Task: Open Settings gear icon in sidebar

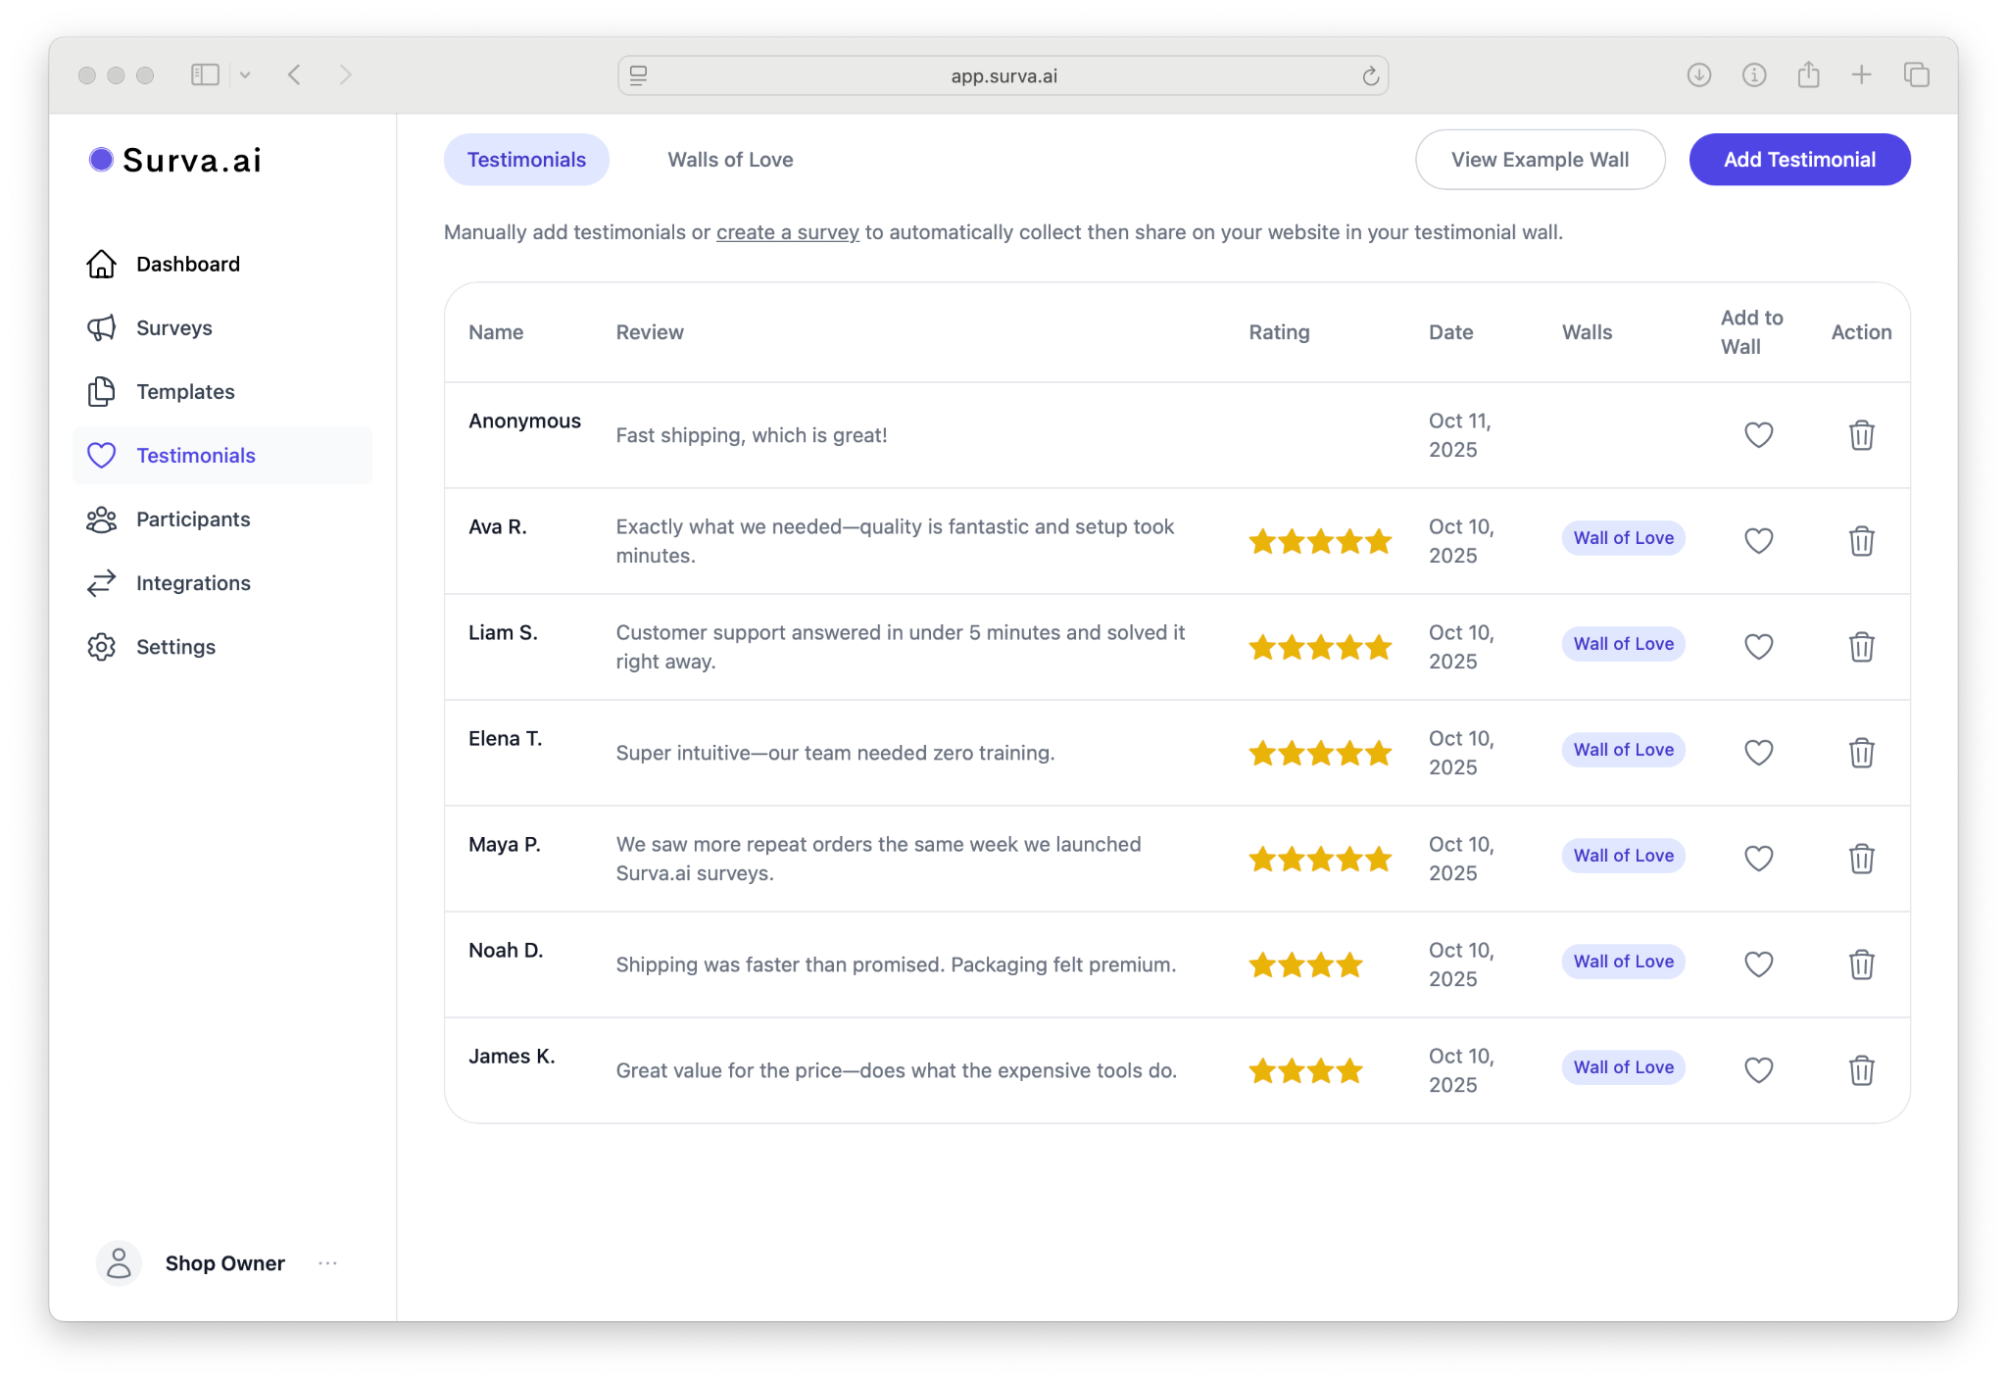Action: 102,647
